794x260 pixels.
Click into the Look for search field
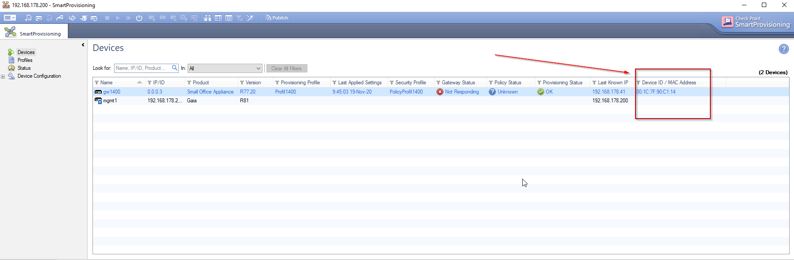142,68
